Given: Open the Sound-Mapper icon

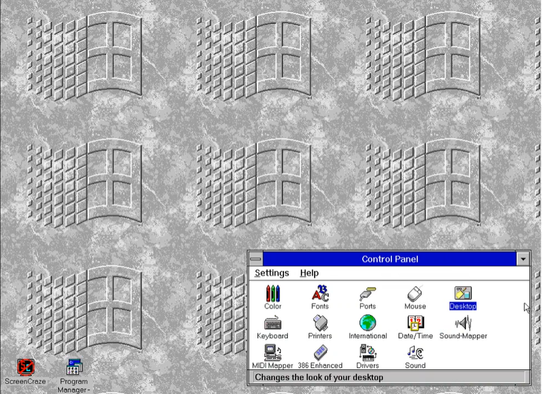Looking at the screenshot, I should tap(463, 324).
